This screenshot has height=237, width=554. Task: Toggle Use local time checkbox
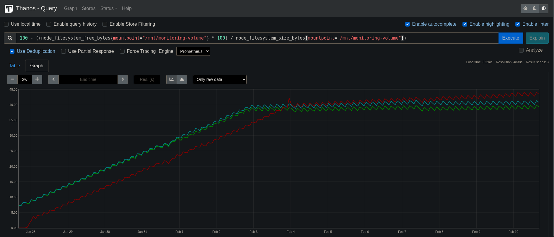click(6, 24)
